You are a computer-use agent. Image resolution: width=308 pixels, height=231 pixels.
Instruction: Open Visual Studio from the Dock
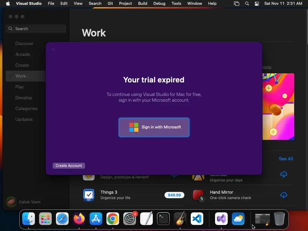[x=221, y=219]
